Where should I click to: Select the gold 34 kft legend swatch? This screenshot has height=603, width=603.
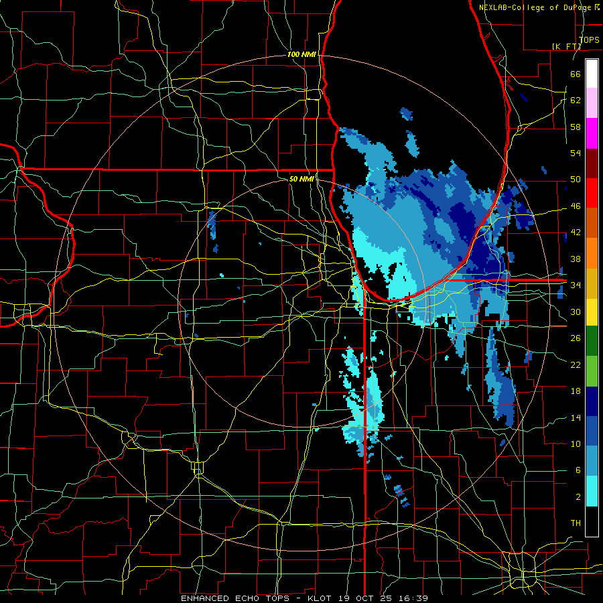pyautogui.click(x=592, y=283)
